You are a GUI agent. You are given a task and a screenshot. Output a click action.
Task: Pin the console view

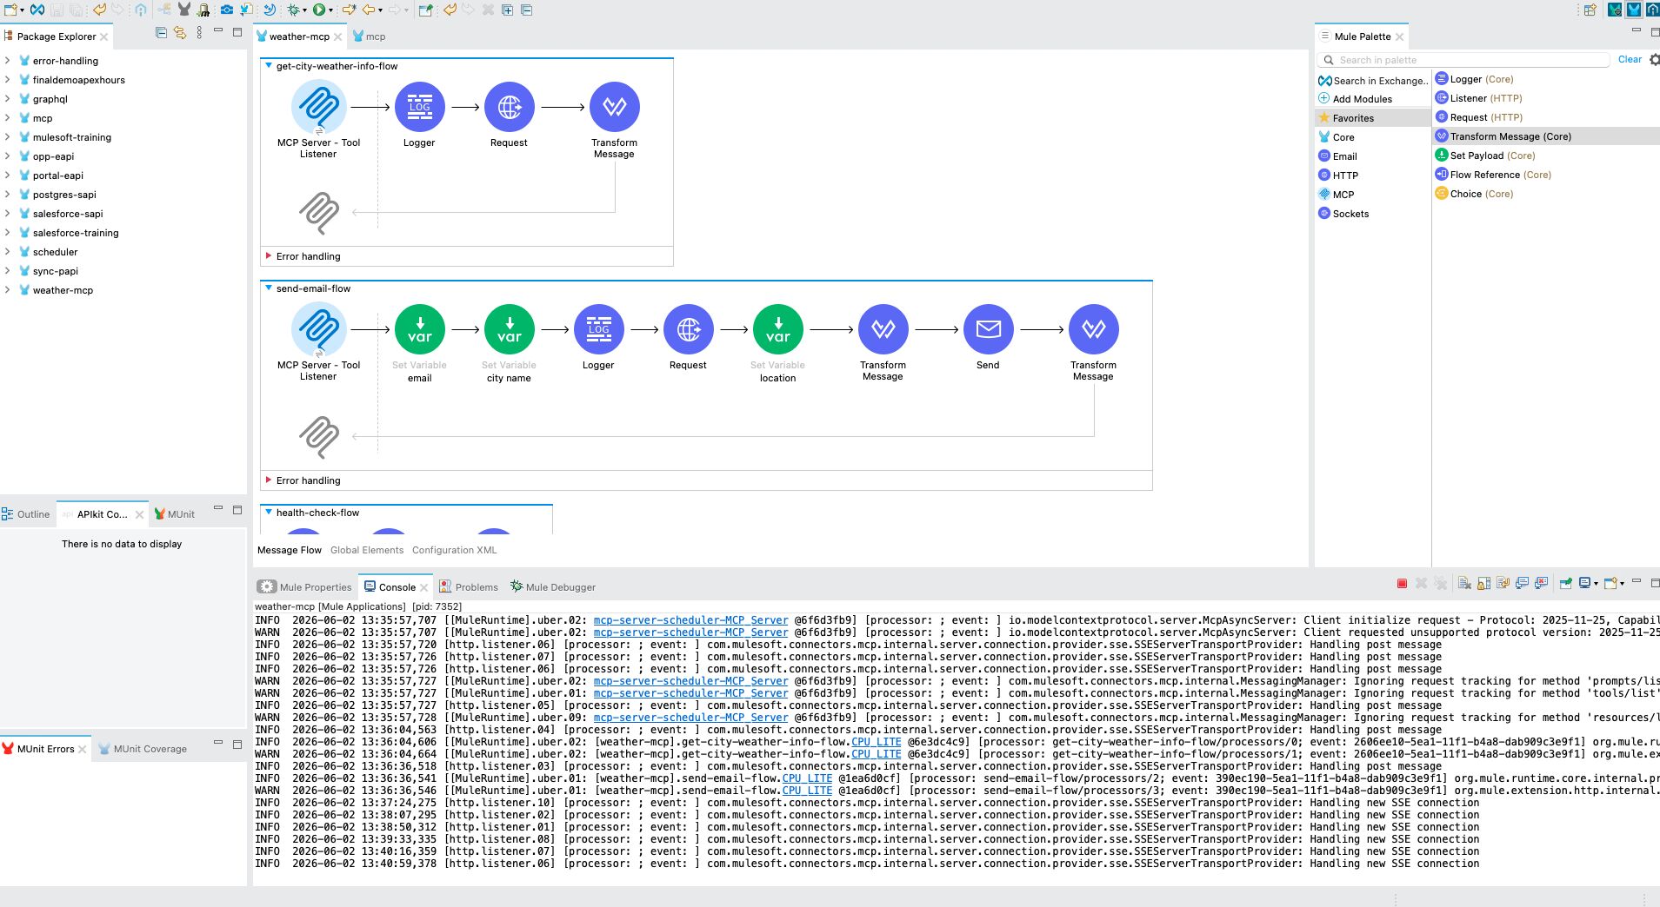[1564, 584]
